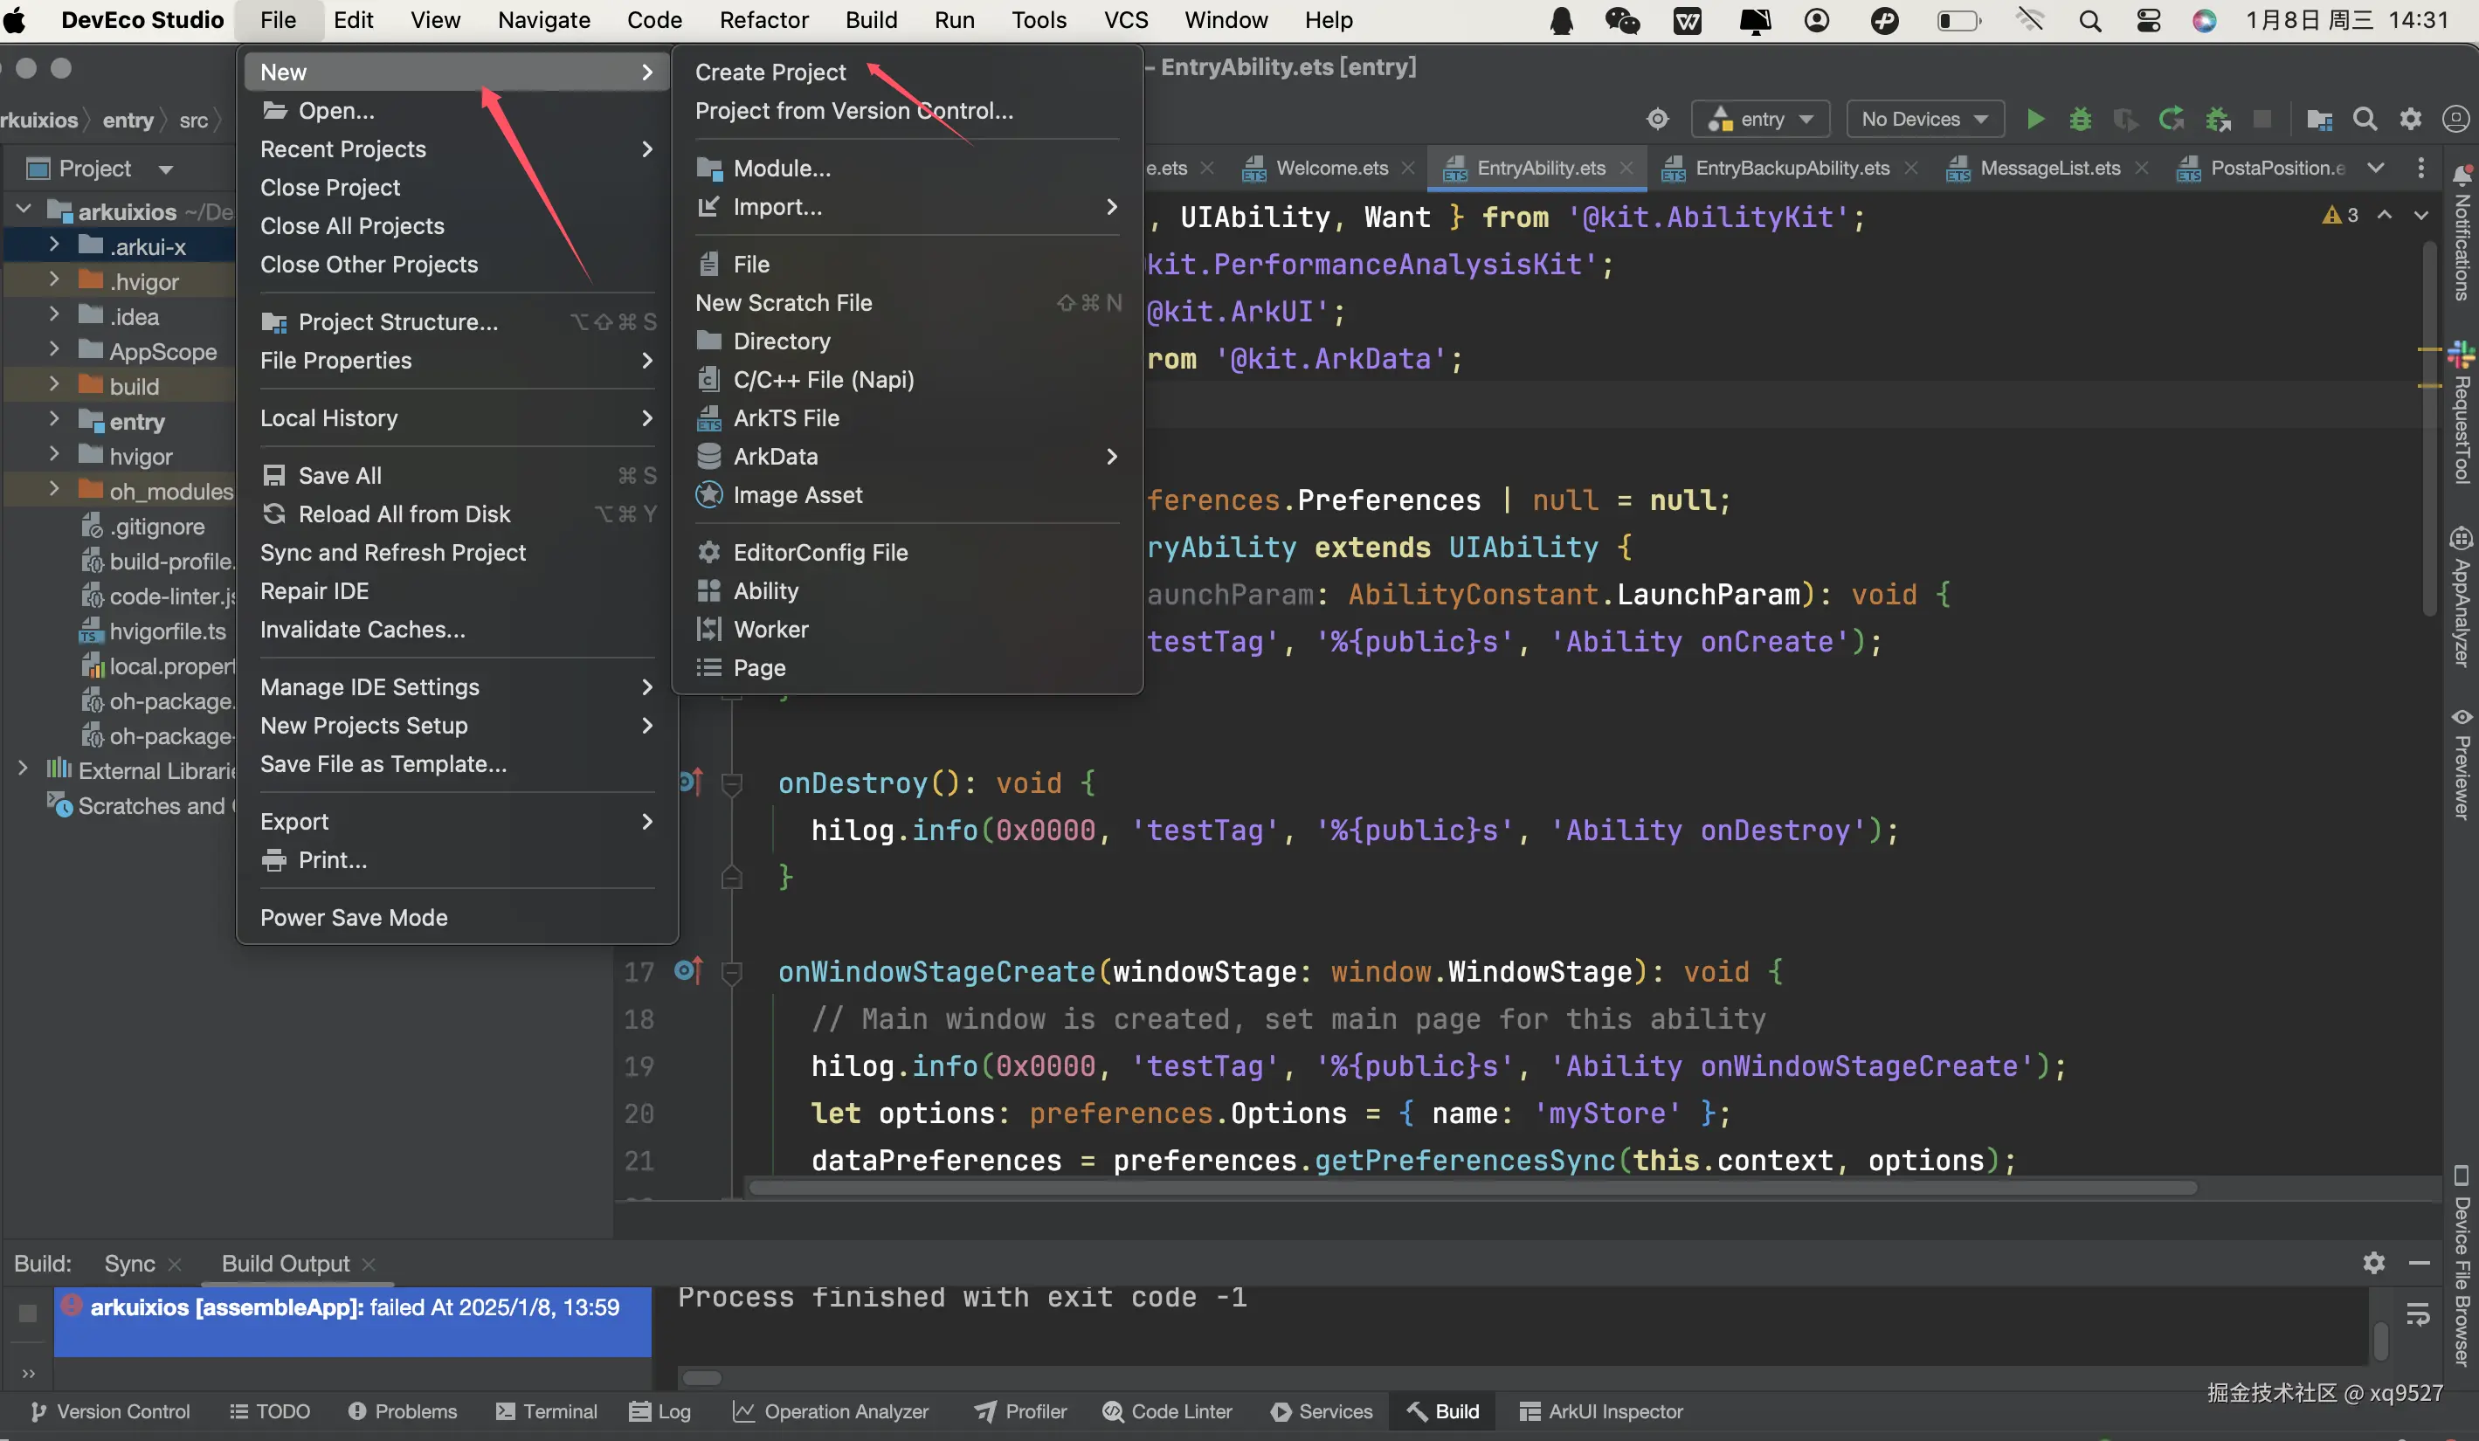Click the soft-wrap icon in Build output

click(x=2417, y=1314)
